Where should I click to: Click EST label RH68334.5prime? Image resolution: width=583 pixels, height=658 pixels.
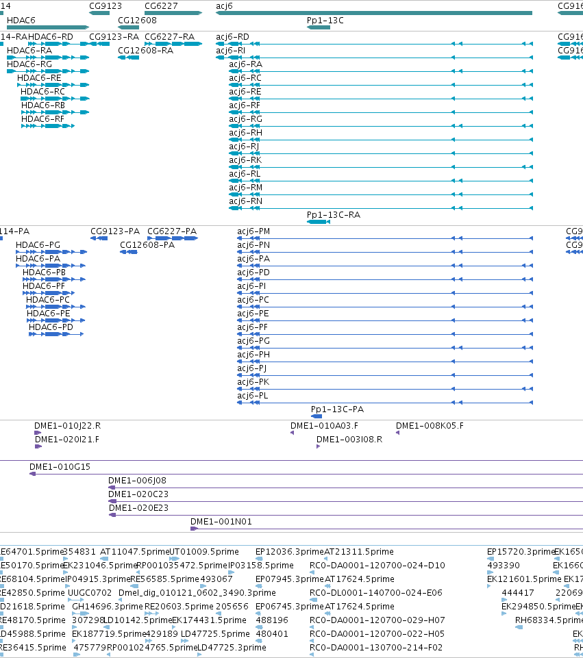pyautogui.click(x=549, y=620)
